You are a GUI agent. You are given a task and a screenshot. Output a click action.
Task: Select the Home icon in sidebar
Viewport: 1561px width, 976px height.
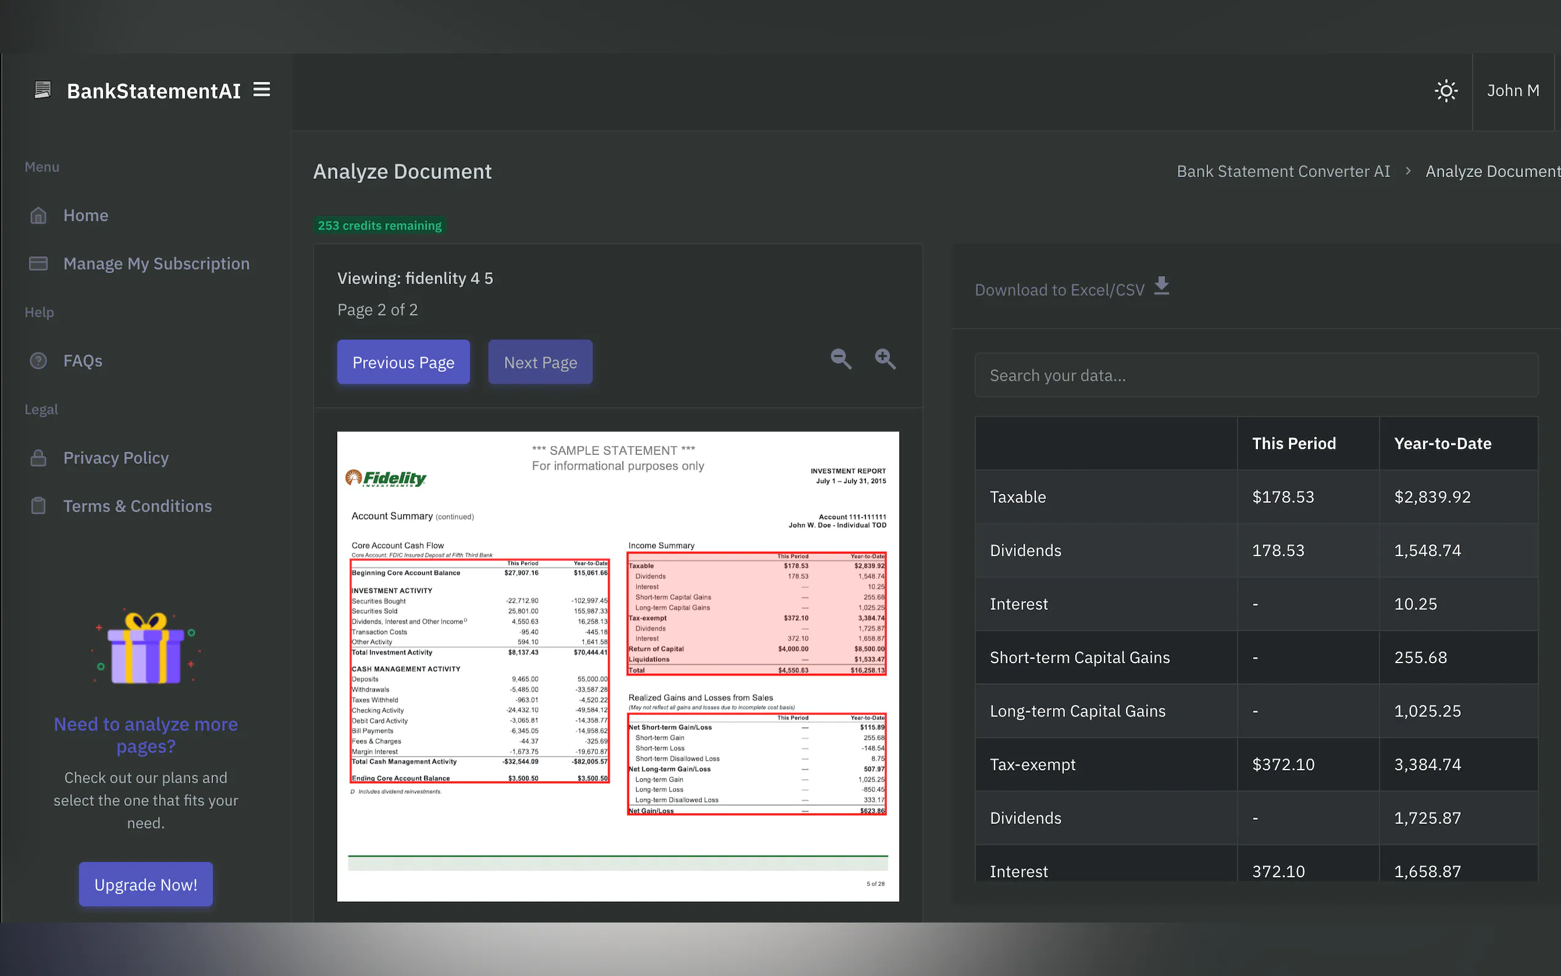click(x=38, y=215)
